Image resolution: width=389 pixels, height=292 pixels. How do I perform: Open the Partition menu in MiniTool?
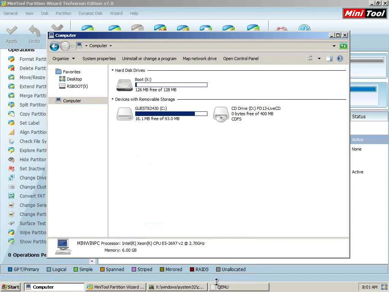(x=63, y=13)
